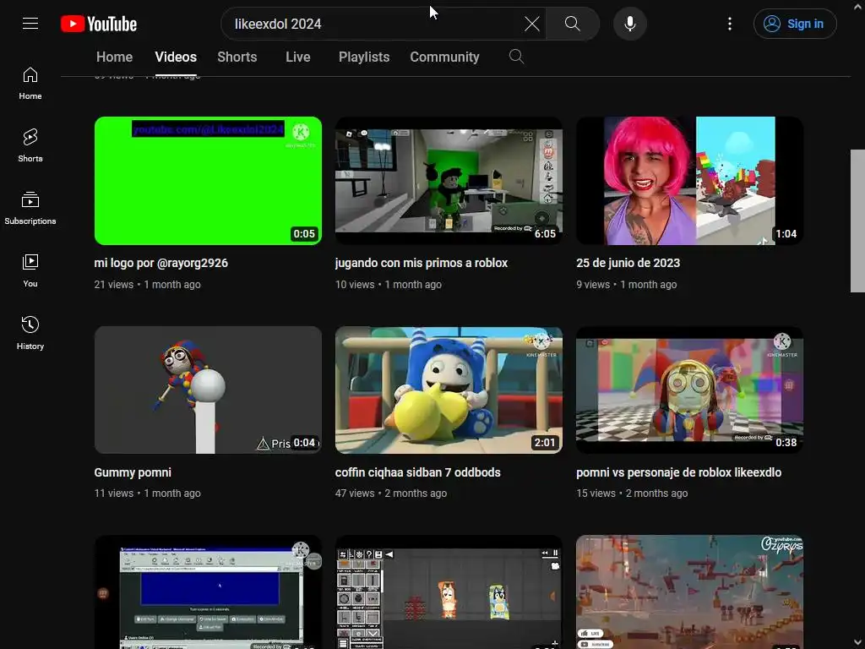Open Gummy pomni video thumbnail
Viewport: 865px width, 649px height.
point(208,390)
